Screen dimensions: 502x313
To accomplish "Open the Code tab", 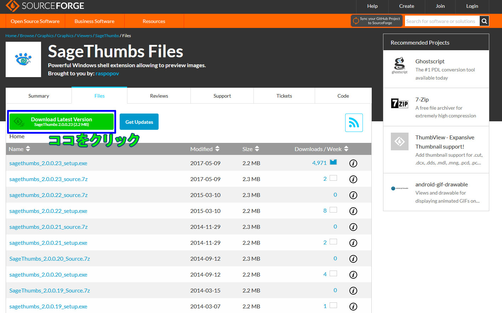I will 343,96.
